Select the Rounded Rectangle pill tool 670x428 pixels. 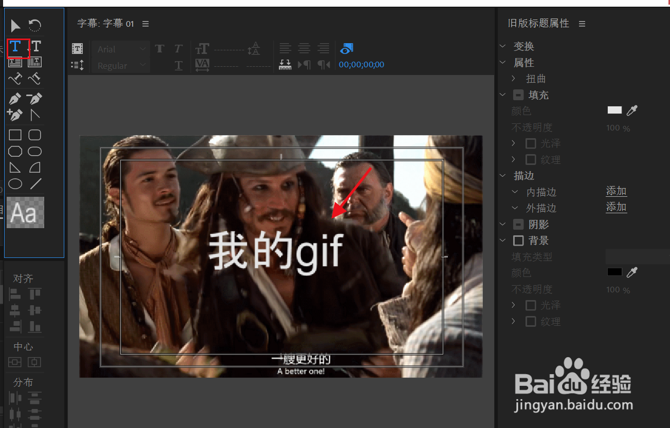pos(34,152)
